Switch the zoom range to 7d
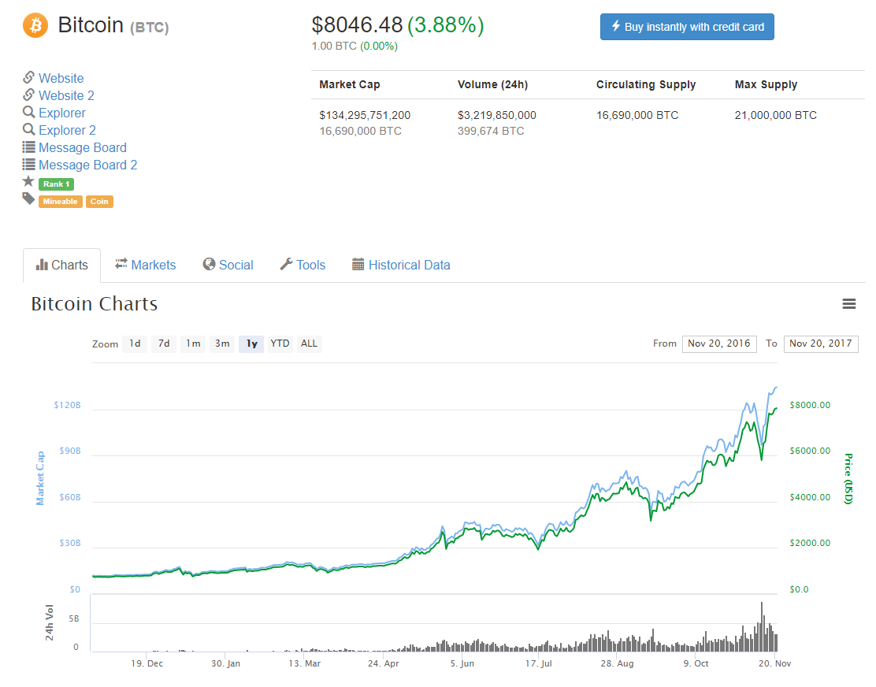 (164, 343)
